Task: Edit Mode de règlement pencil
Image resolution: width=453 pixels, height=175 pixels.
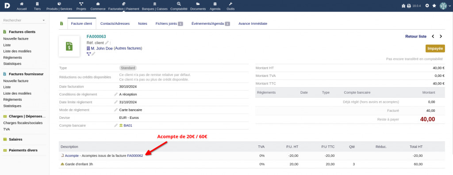Action: click(116, 110)
